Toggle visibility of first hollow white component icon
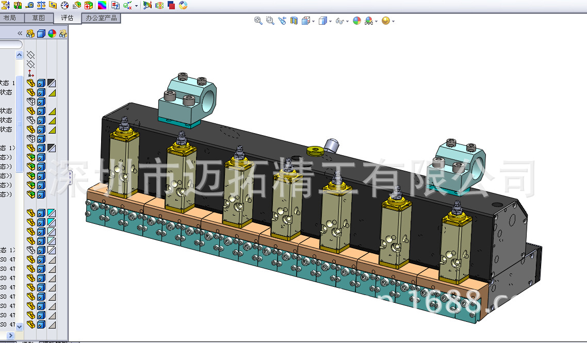The height and width of the screenshot is (343, 587). [31, 102]
